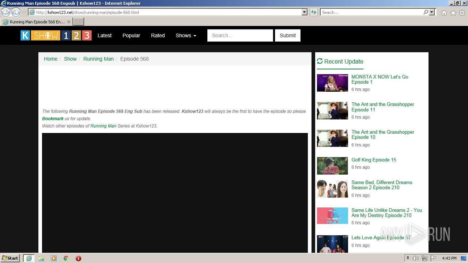Screen dimensions: 468x263
Task: Click the Episode 568 breadcrumb text
Action: pyautogui.click(x=134, y=59)
